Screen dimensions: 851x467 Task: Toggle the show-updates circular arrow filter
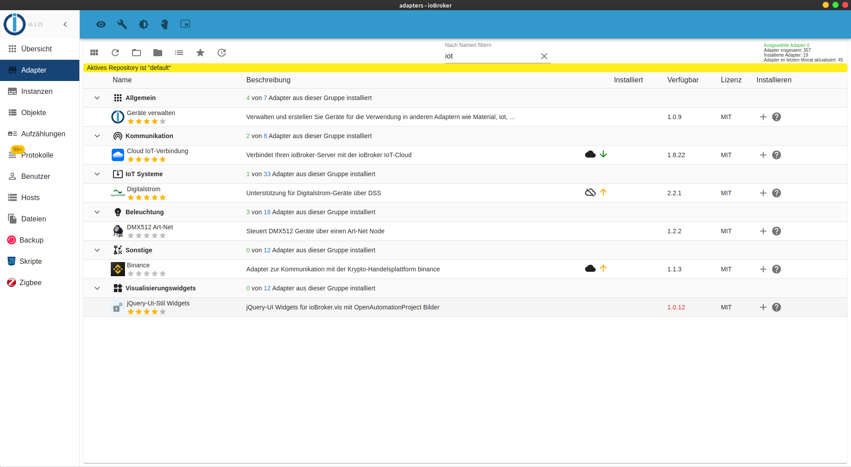click(222, 53)
